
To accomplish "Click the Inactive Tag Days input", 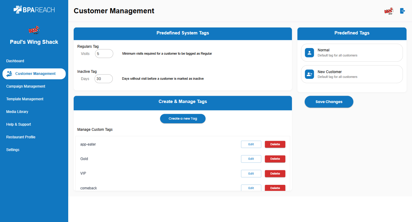I will pyautogui.click(x=104, y=79).
